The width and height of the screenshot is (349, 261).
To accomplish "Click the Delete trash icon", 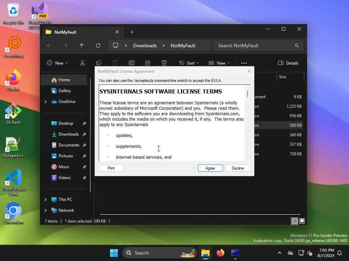I will (x=164, y=63).
